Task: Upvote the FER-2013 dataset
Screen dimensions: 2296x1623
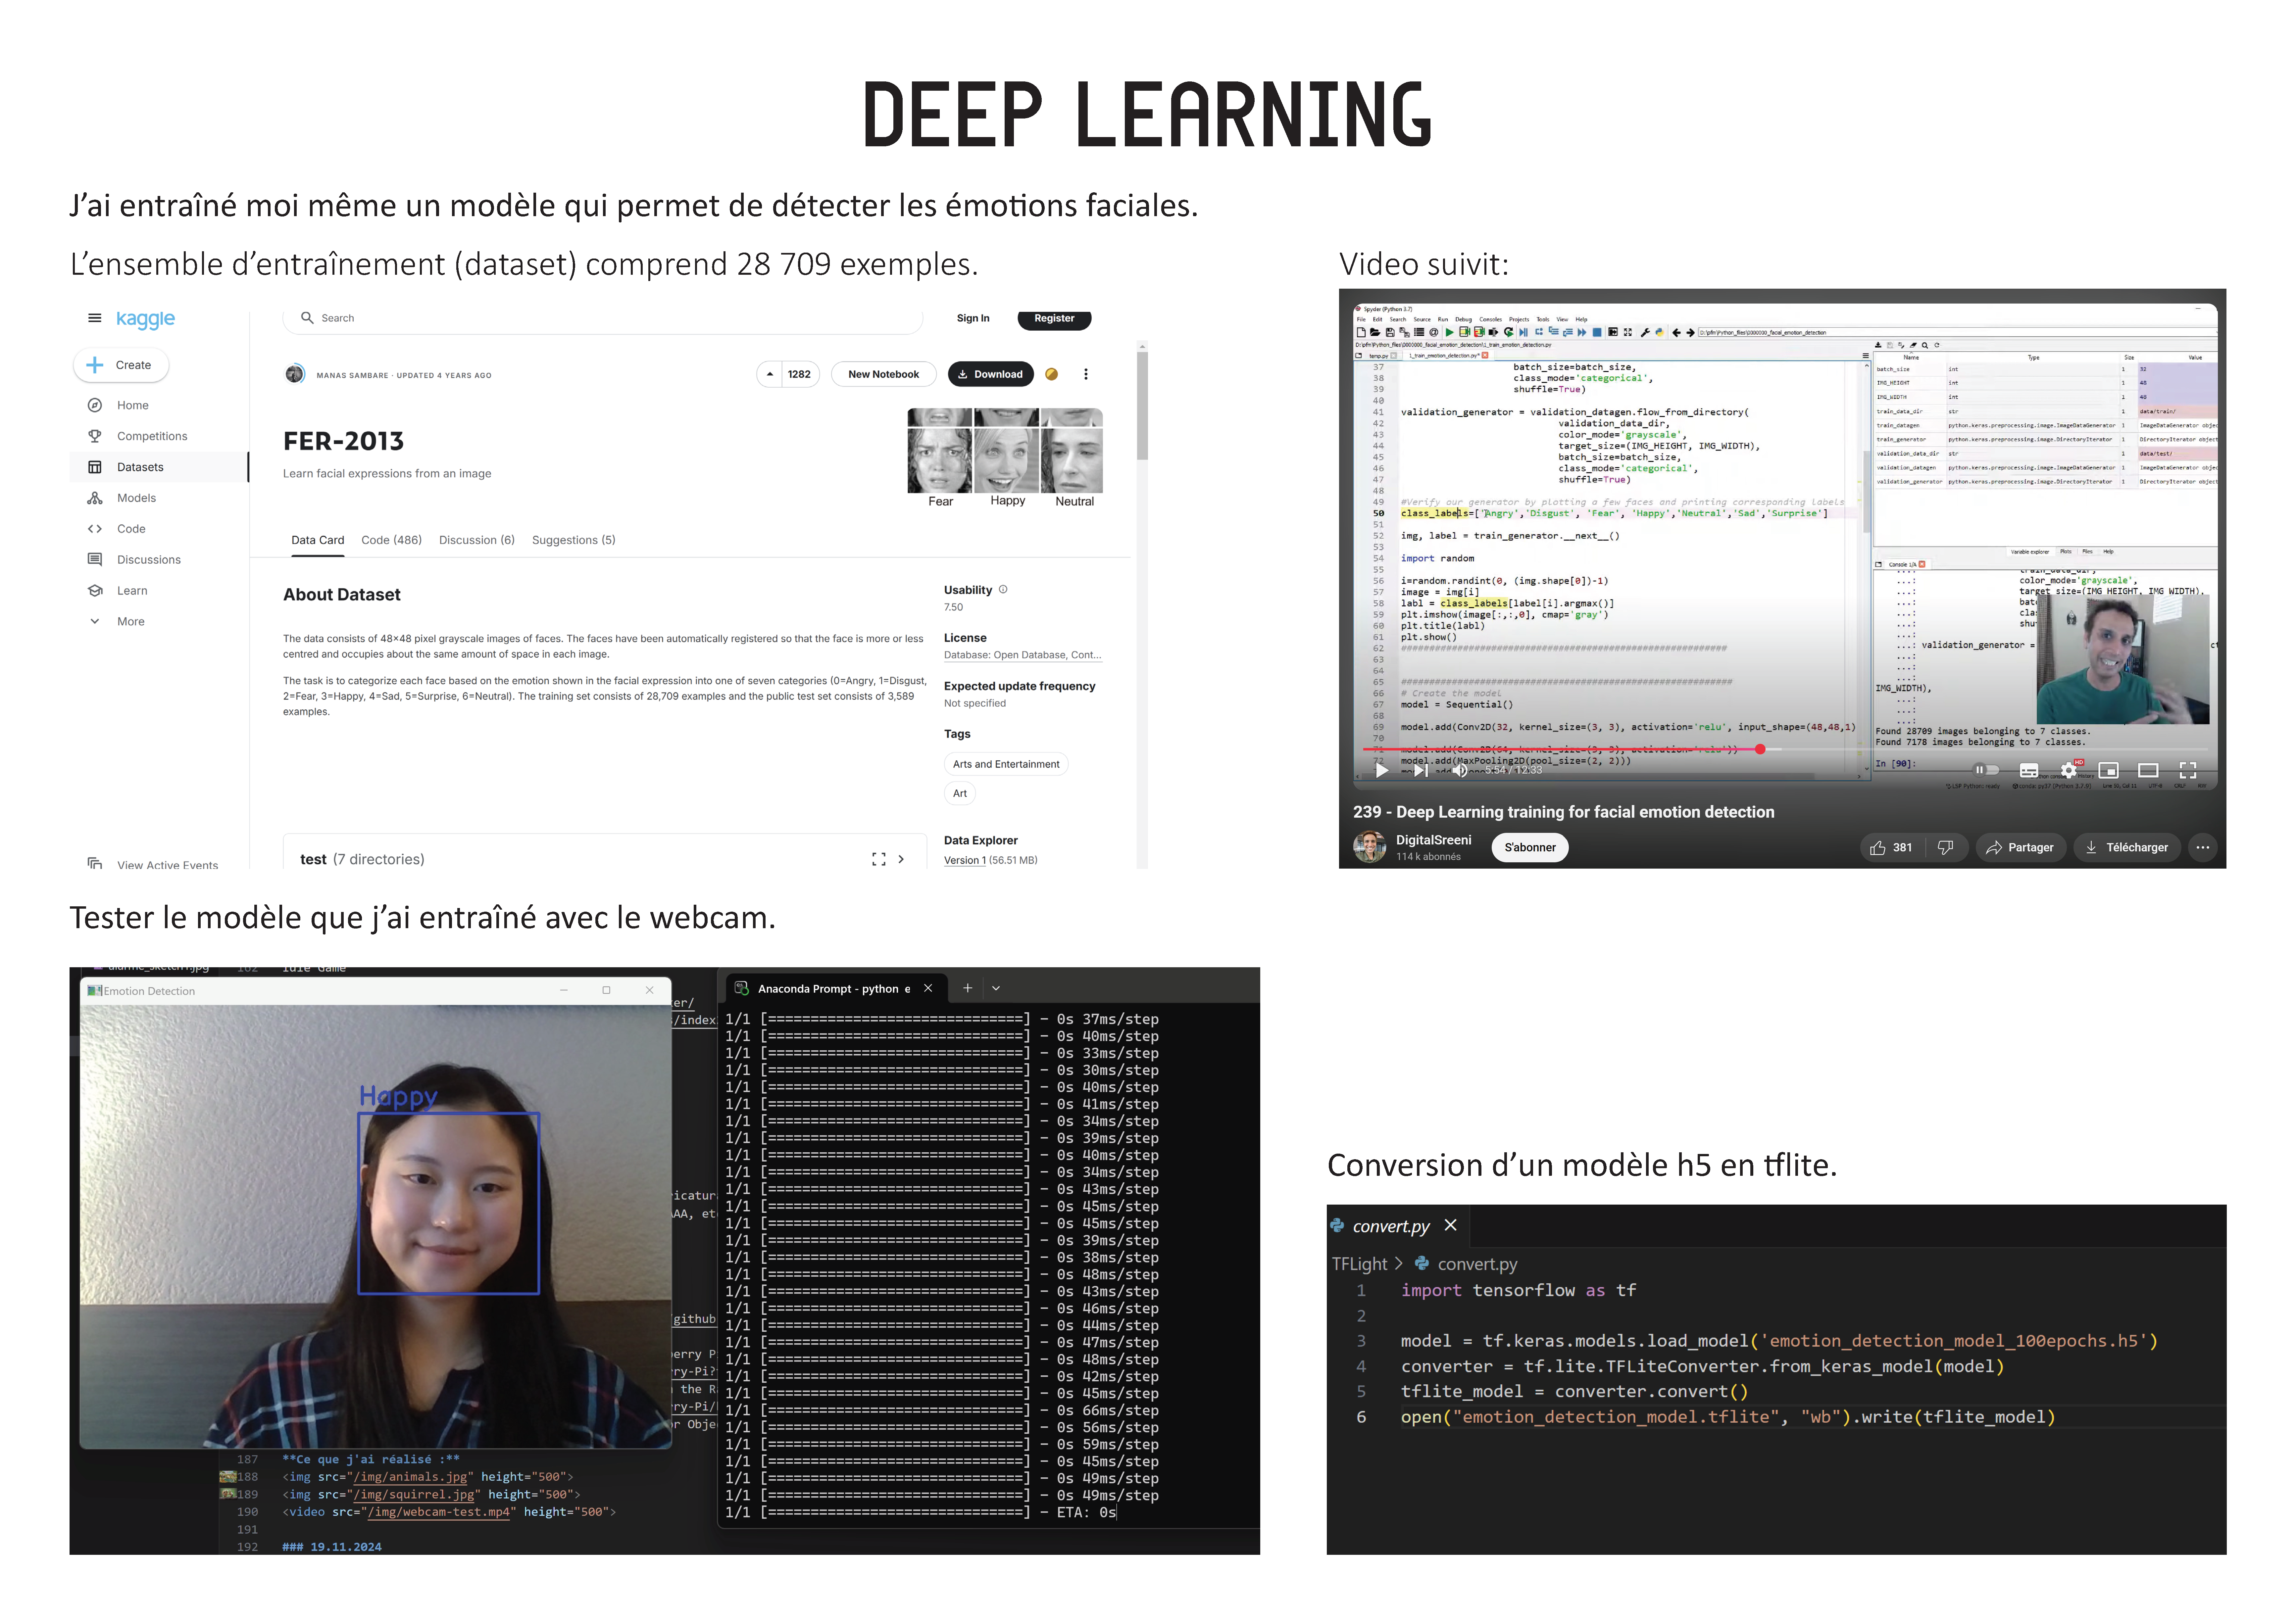Action: coord(770,374)
